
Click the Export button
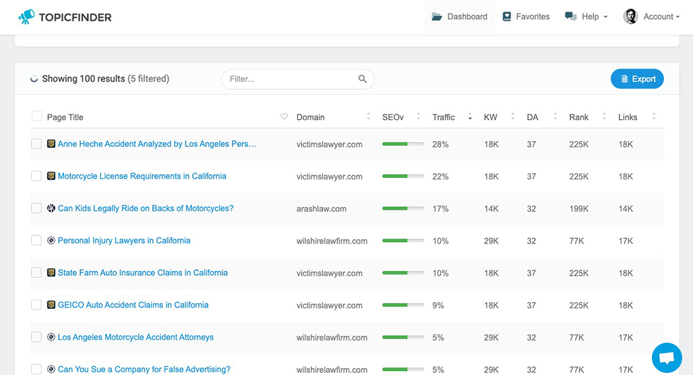(637, 79)
